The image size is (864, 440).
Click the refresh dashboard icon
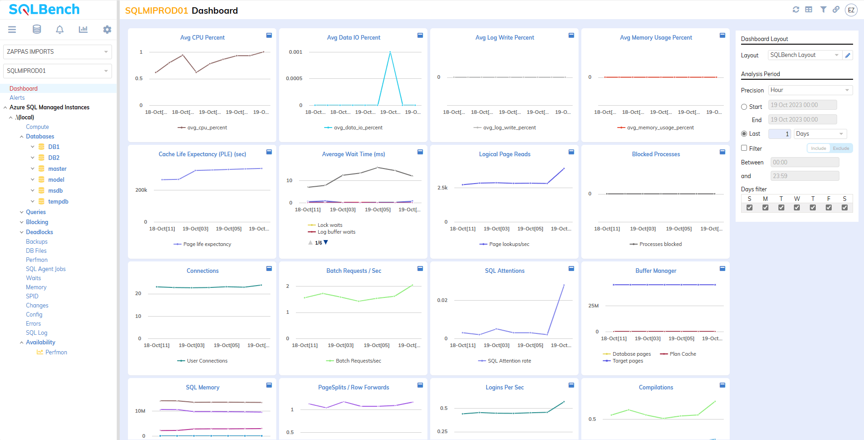pos(796,10)
